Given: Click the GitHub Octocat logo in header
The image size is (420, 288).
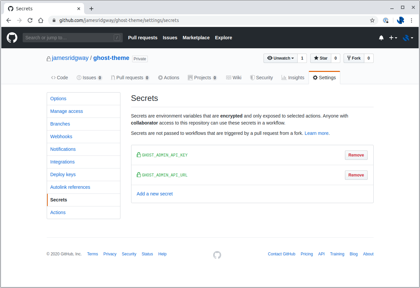Looking at the screenshot, I should pos(12,38).
